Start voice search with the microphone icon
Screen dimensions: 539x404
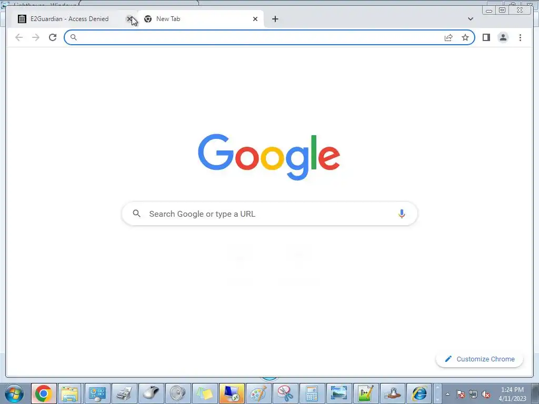click(x=401, y=214)
